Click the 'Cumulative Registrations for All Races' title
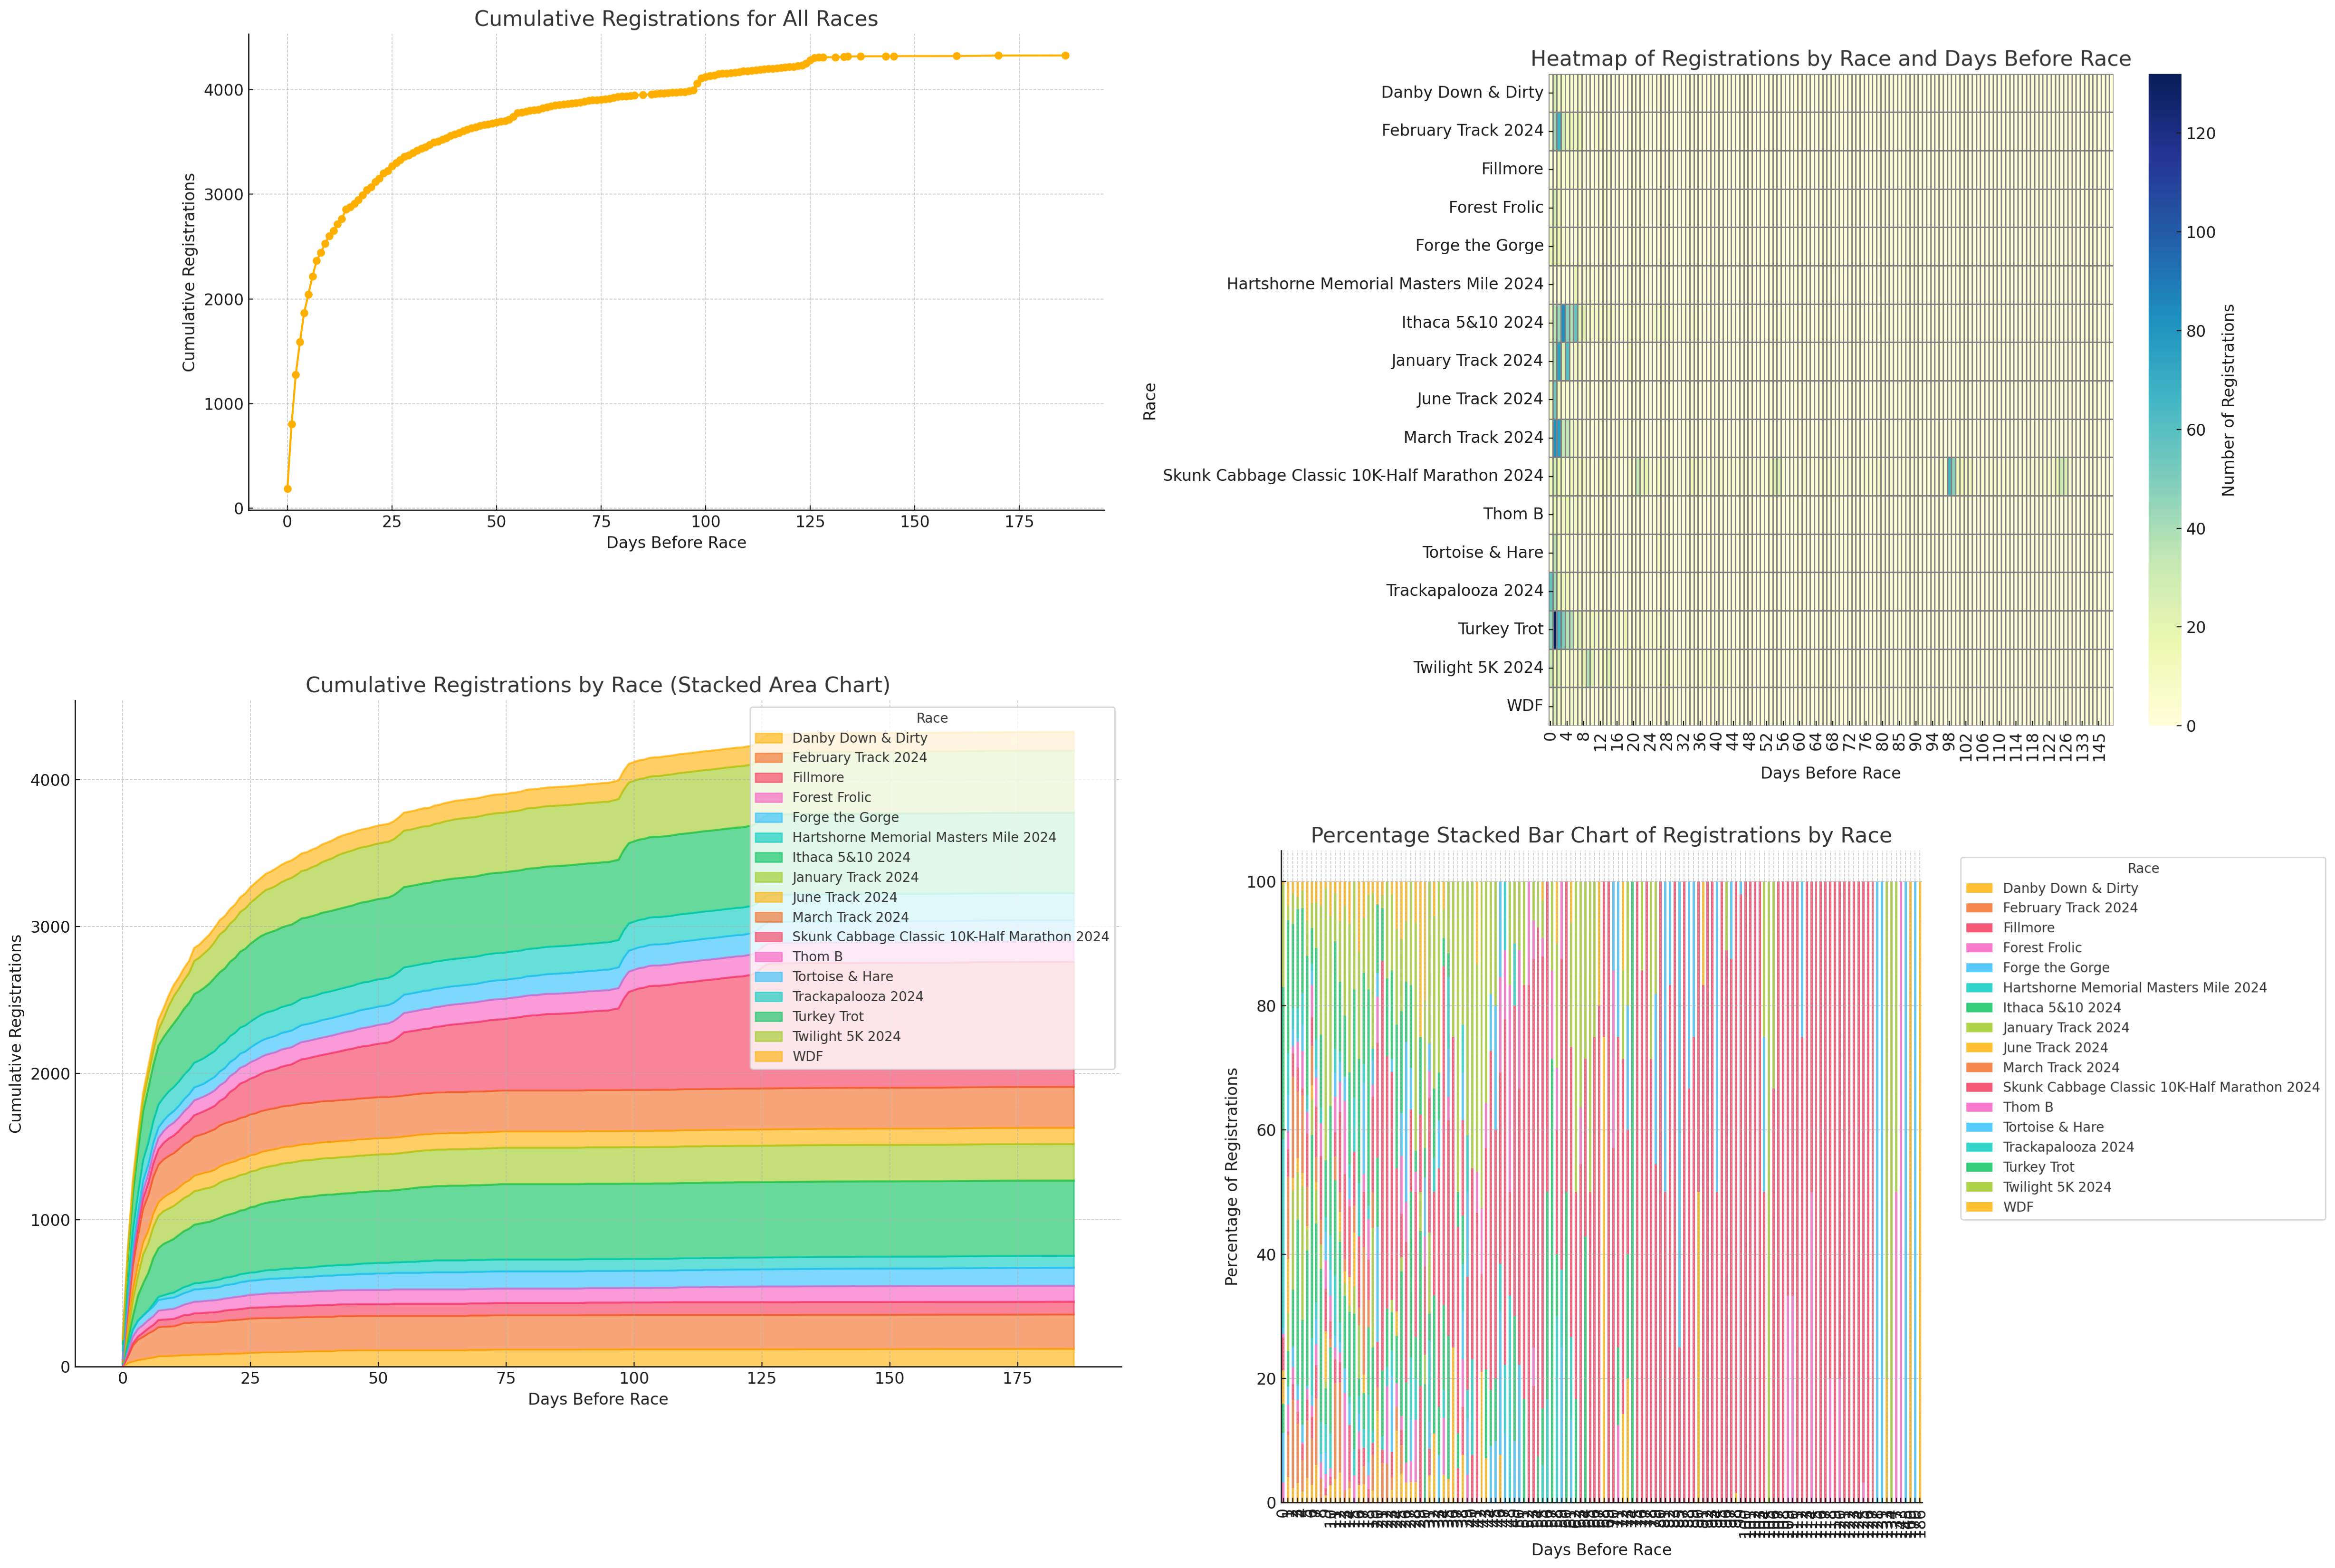The image size is (2335, 1568). click(676, 19)
